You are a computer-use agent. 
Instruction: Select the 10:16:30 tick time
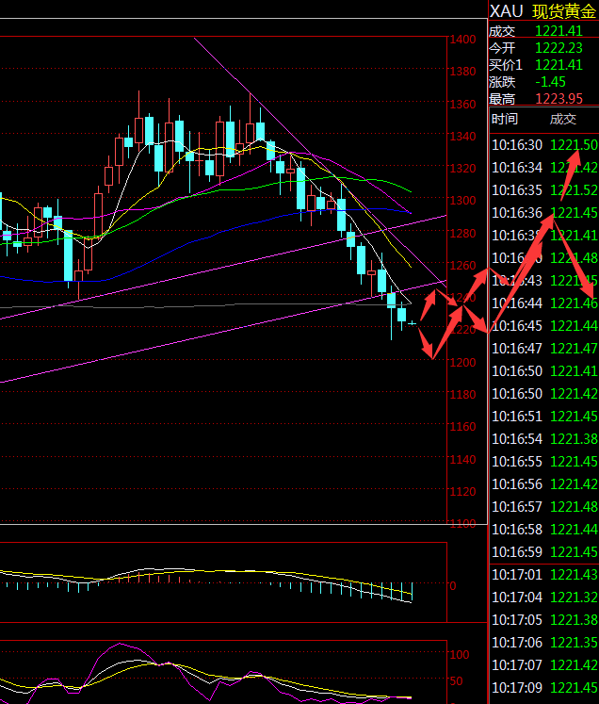pos(517,145)
